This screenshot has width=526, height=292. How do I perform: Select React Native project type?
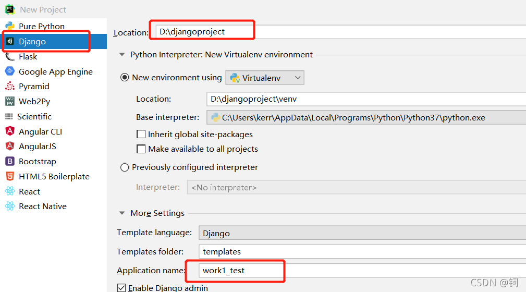(x=53, y=206)
